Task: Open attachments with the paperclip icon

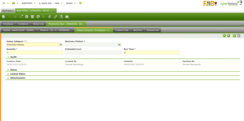Action: (x=49, y=17)
